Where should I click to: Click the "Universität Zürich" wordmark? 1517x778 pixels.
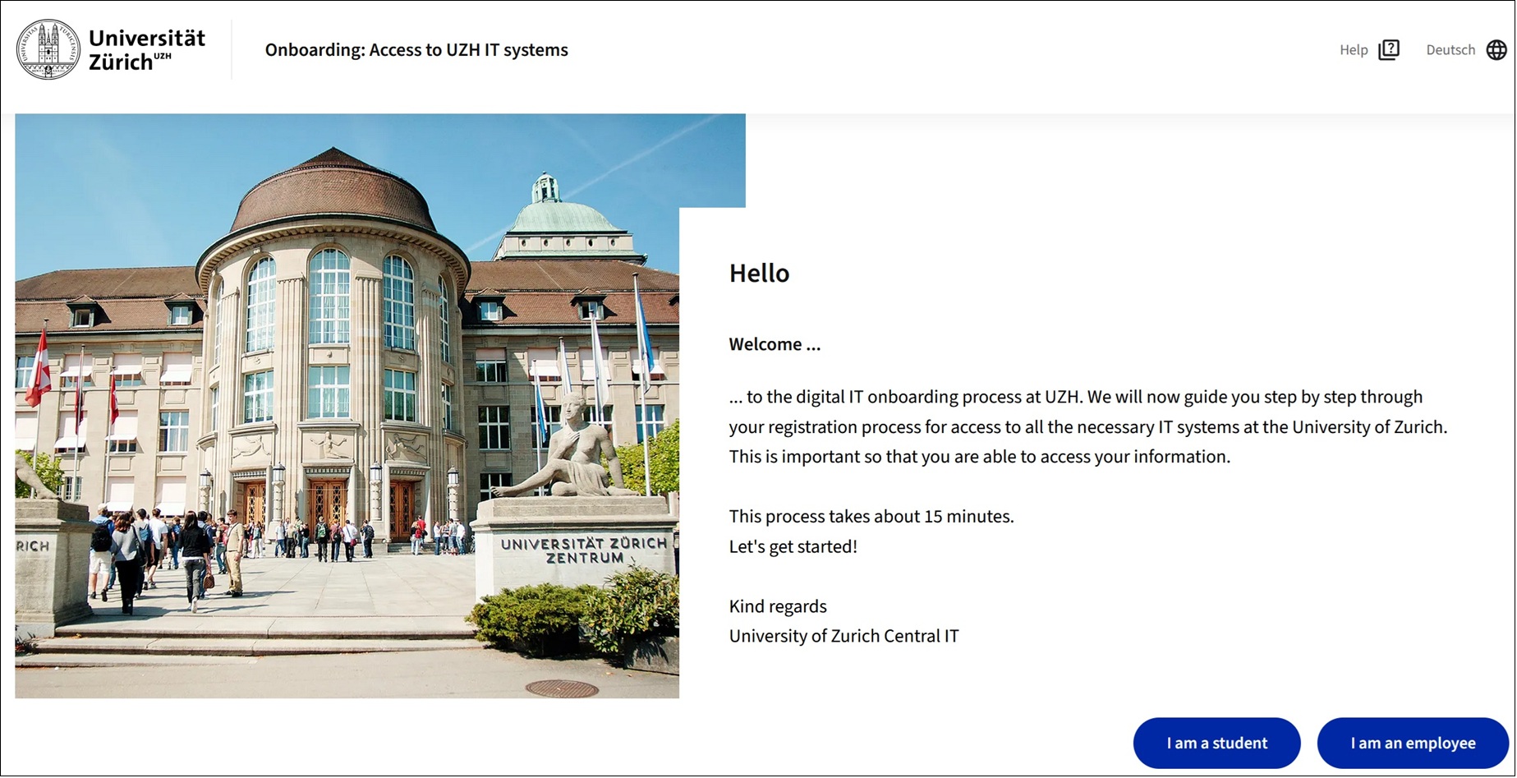(x=146, y=48)
